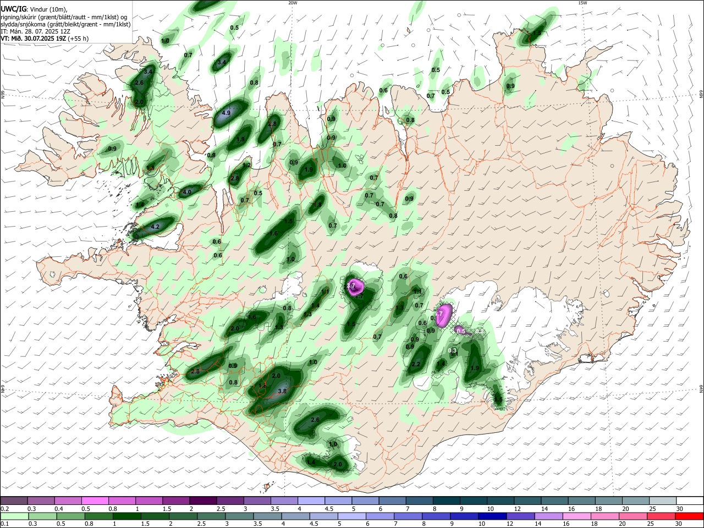Click the bright pink swatch between 0.5 and 0.8
The image size is (704, 528).
[x=95, y=501]
